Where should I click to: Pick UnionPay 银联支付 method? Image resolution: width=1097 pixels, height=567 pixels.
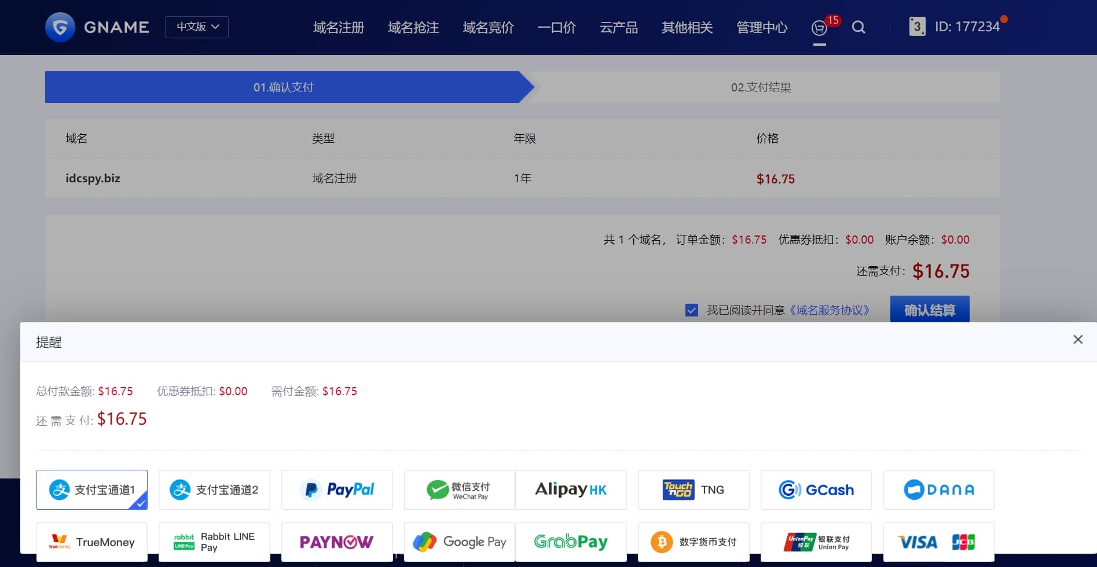pos(816,542)
